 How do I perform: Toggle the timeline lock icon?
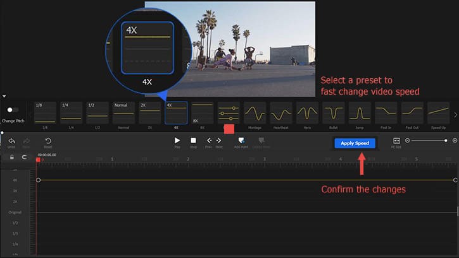[11, 157]
